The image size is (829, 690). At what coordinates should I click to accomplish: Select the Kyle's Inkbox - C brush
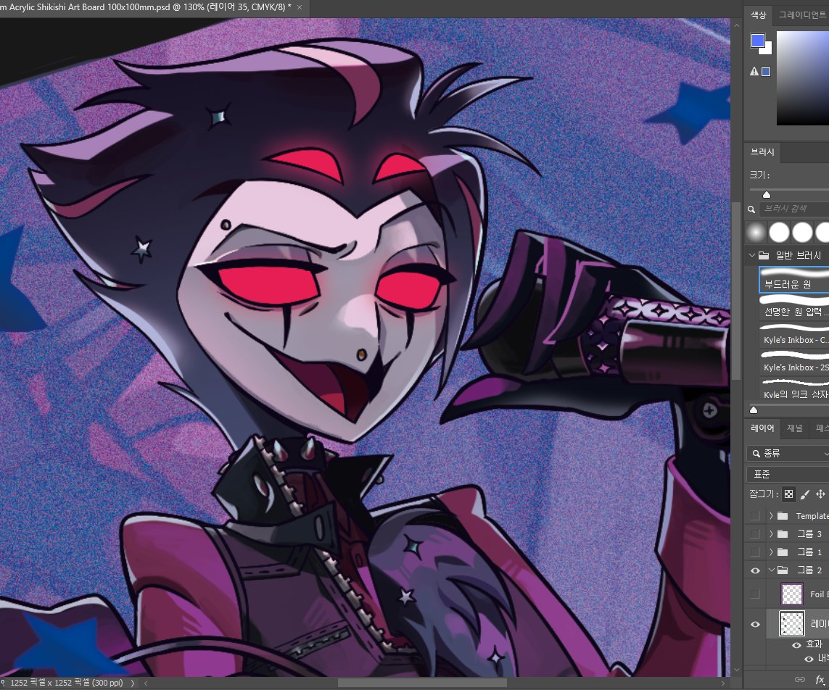tap(794, 334)
